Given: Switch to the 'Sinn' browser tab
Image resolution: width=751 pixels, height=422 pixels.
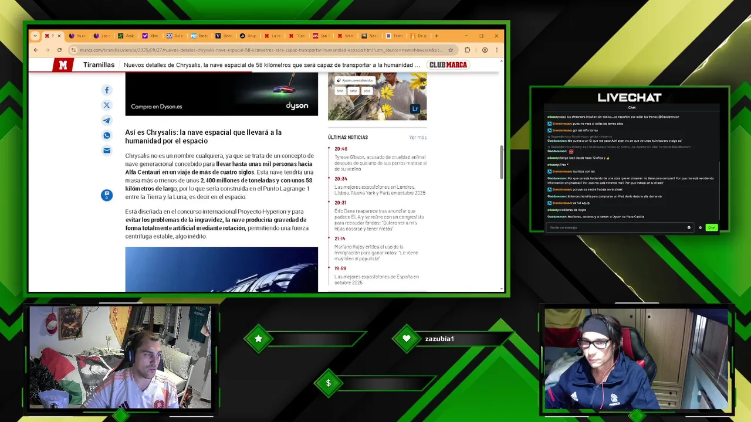Looking at the screenshot, I should pyautogui.click(x=224, y=36).
